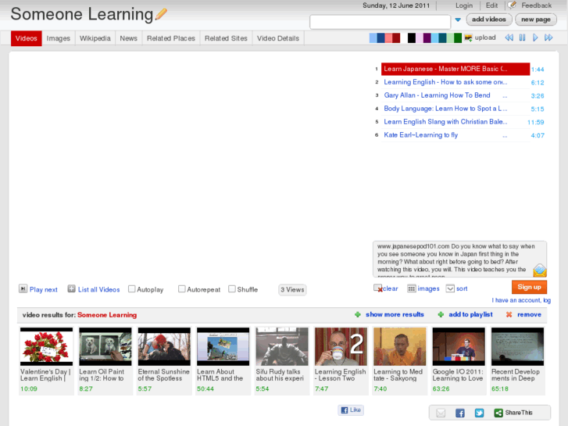Select the dark red color swatch
The height and width of the screenshot is (426, 568).
tap(396, 38)
